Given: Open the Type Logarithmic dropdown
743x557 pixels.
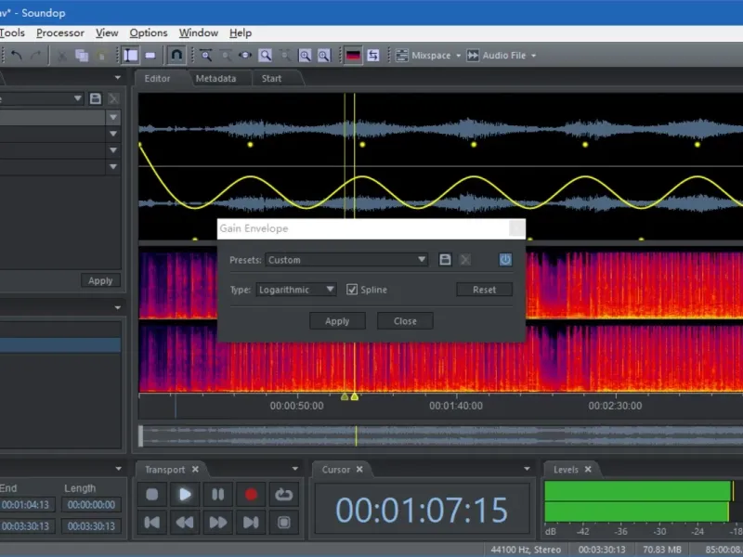Looking at the screenshot, I should click(296, 290).
